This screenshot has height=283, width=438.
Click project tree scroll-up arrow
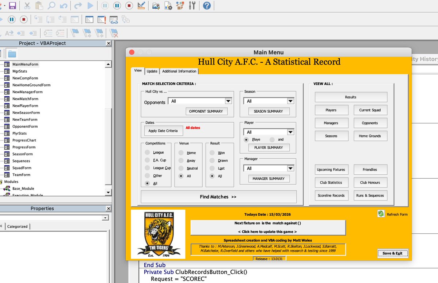(x=108, y=64)
